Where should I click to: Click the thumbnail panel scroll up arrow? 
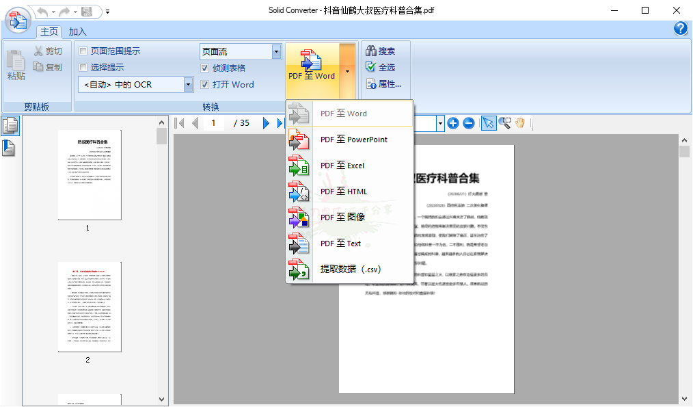[161, 122]
